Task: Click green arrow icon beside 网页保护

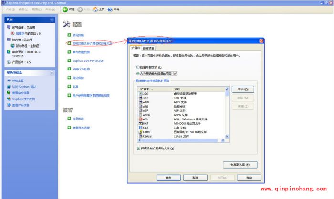Action: [69, 78]
